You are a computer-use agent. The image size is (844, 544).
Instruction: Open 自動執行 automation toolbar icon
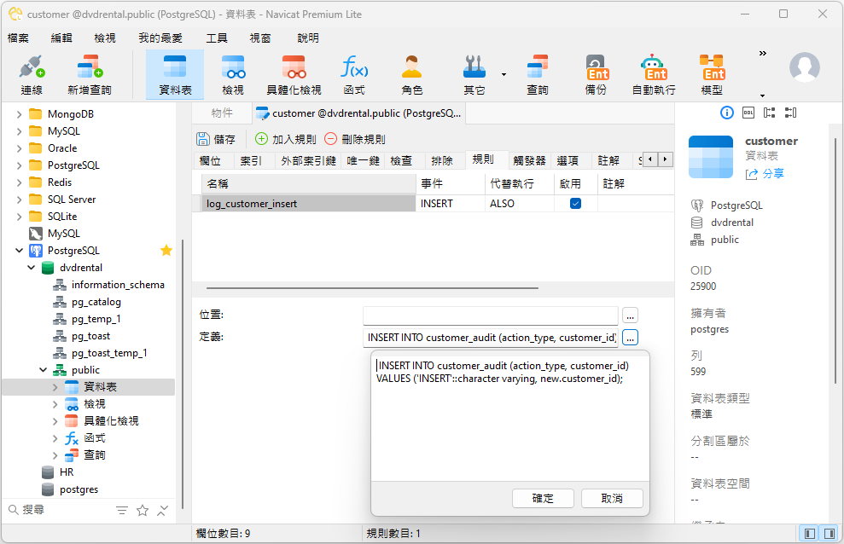(x=654, y=75)
